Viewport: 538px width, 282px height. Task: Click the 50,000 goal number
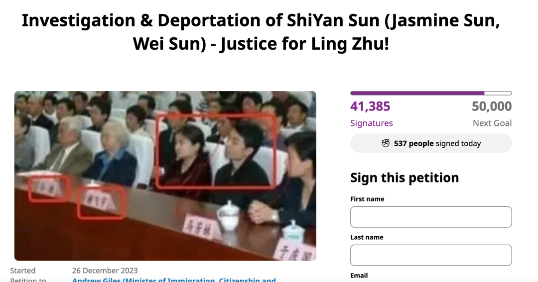tap(492, 106)
